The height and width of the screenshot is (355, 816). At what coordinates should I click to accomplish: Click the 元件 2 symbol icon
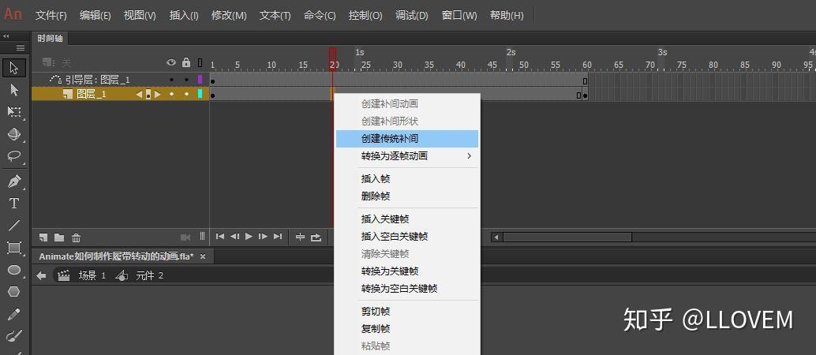122,276
